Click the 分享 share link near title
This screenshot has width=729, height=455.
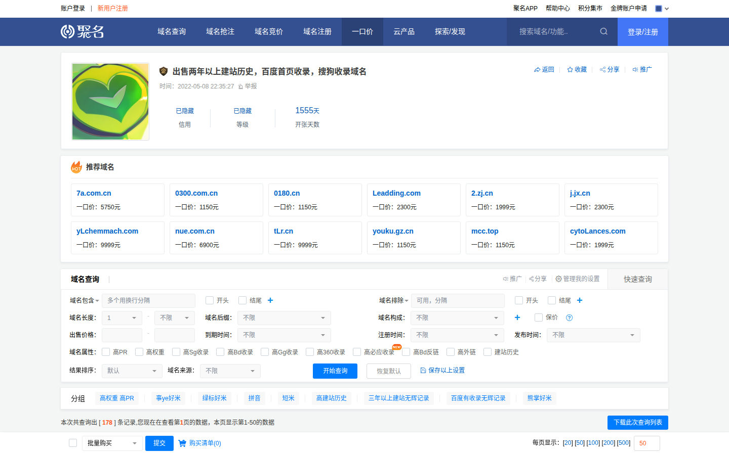coord(610,70)
